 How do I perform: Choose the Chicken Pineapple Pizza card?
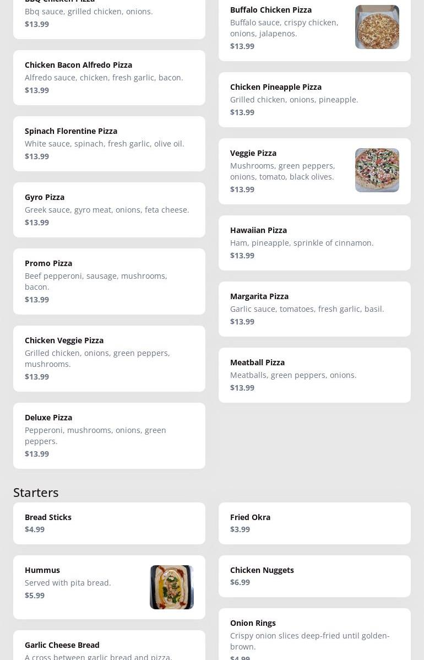pos(314,100)
